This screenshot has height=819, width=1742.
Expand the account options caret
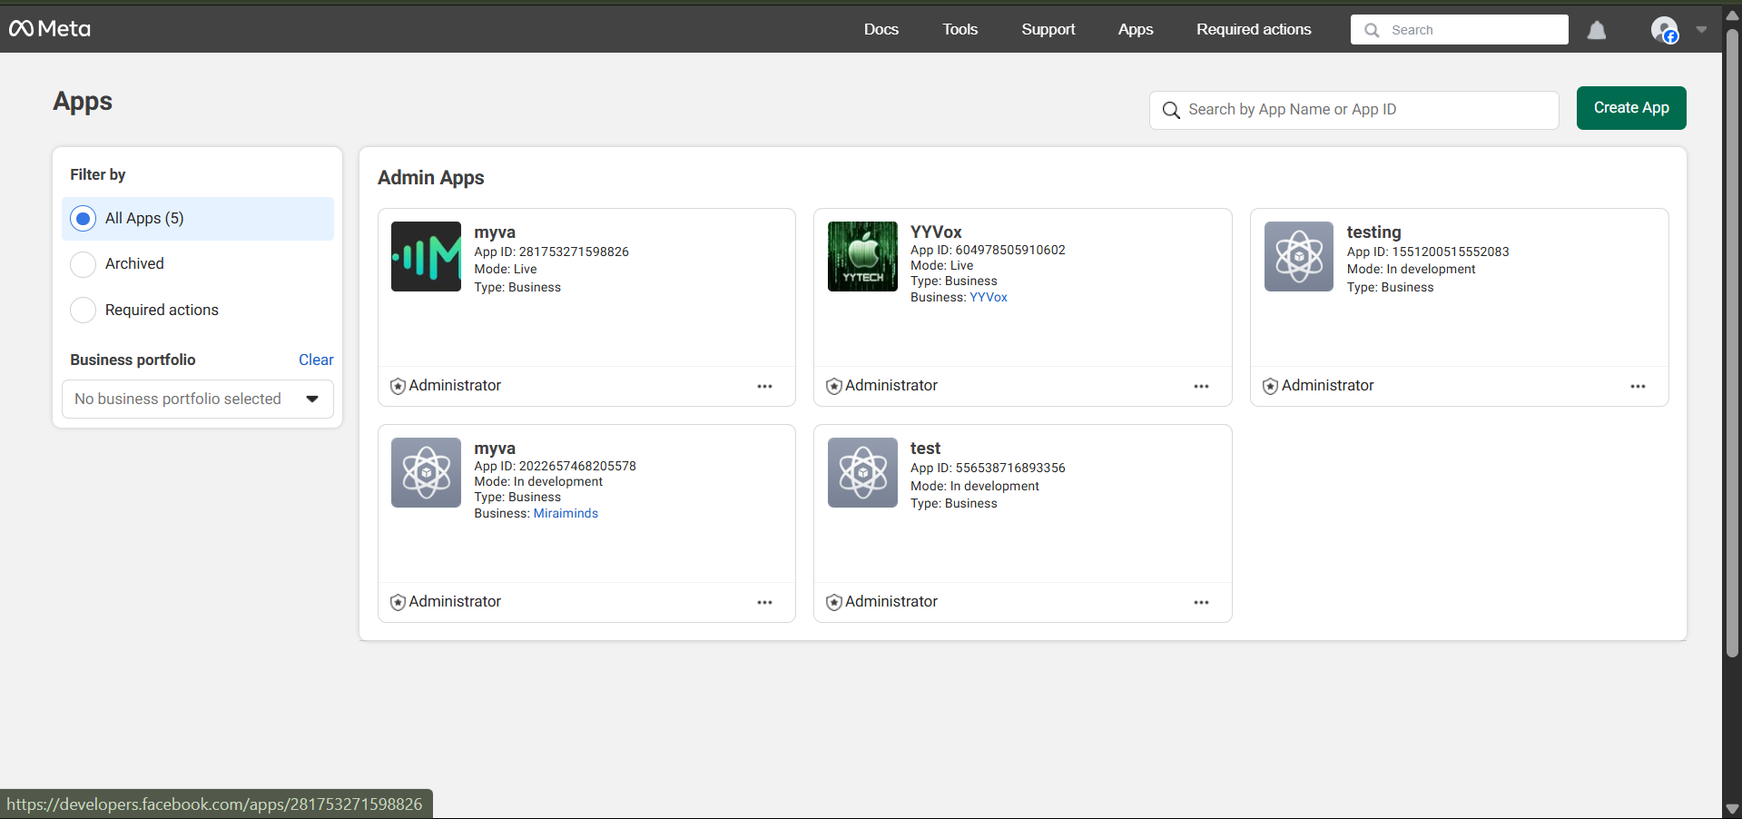(x=1702, y=29)
